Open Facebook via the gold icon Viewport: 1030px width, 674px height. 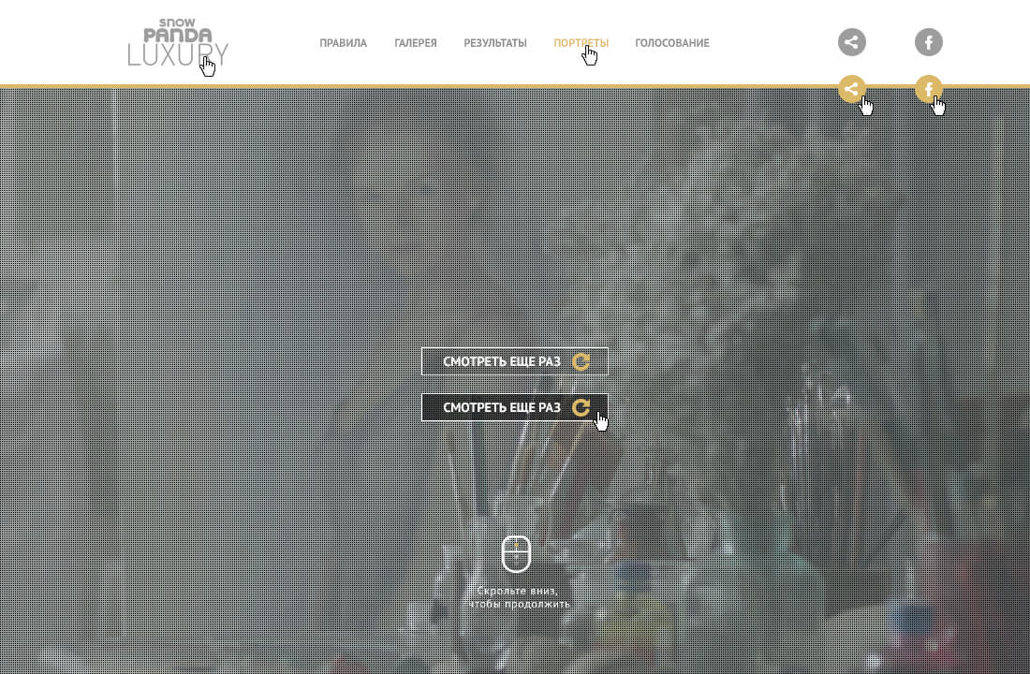[x=928, y=89]
